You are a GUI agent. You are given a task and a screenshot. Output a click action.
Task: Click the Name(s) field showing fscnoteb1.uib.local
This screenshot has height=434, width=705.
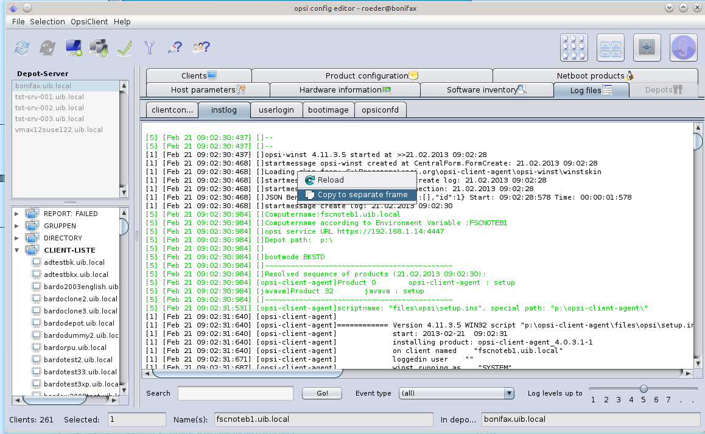point(323,419)
